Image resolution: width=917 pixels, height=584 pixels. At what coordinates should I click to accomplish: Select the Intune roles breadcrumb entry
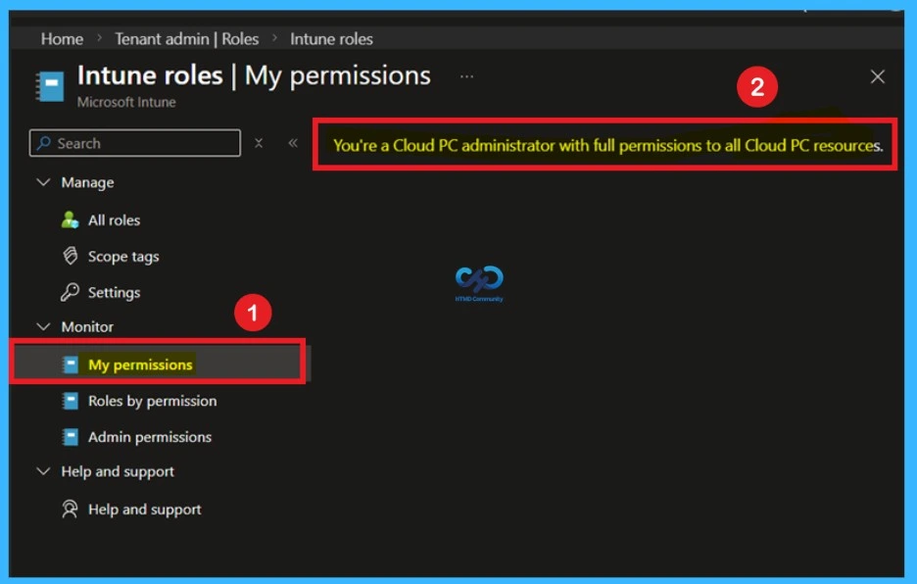point(330,38)
